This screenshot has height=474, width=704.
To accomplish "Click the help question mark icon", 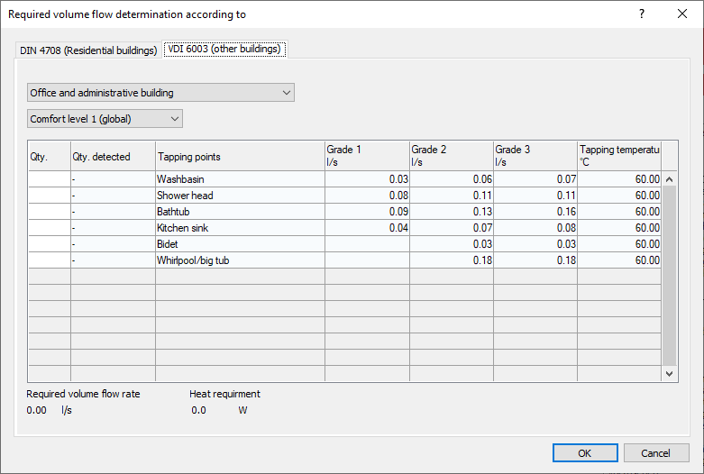I will click(x=642, y=14).
